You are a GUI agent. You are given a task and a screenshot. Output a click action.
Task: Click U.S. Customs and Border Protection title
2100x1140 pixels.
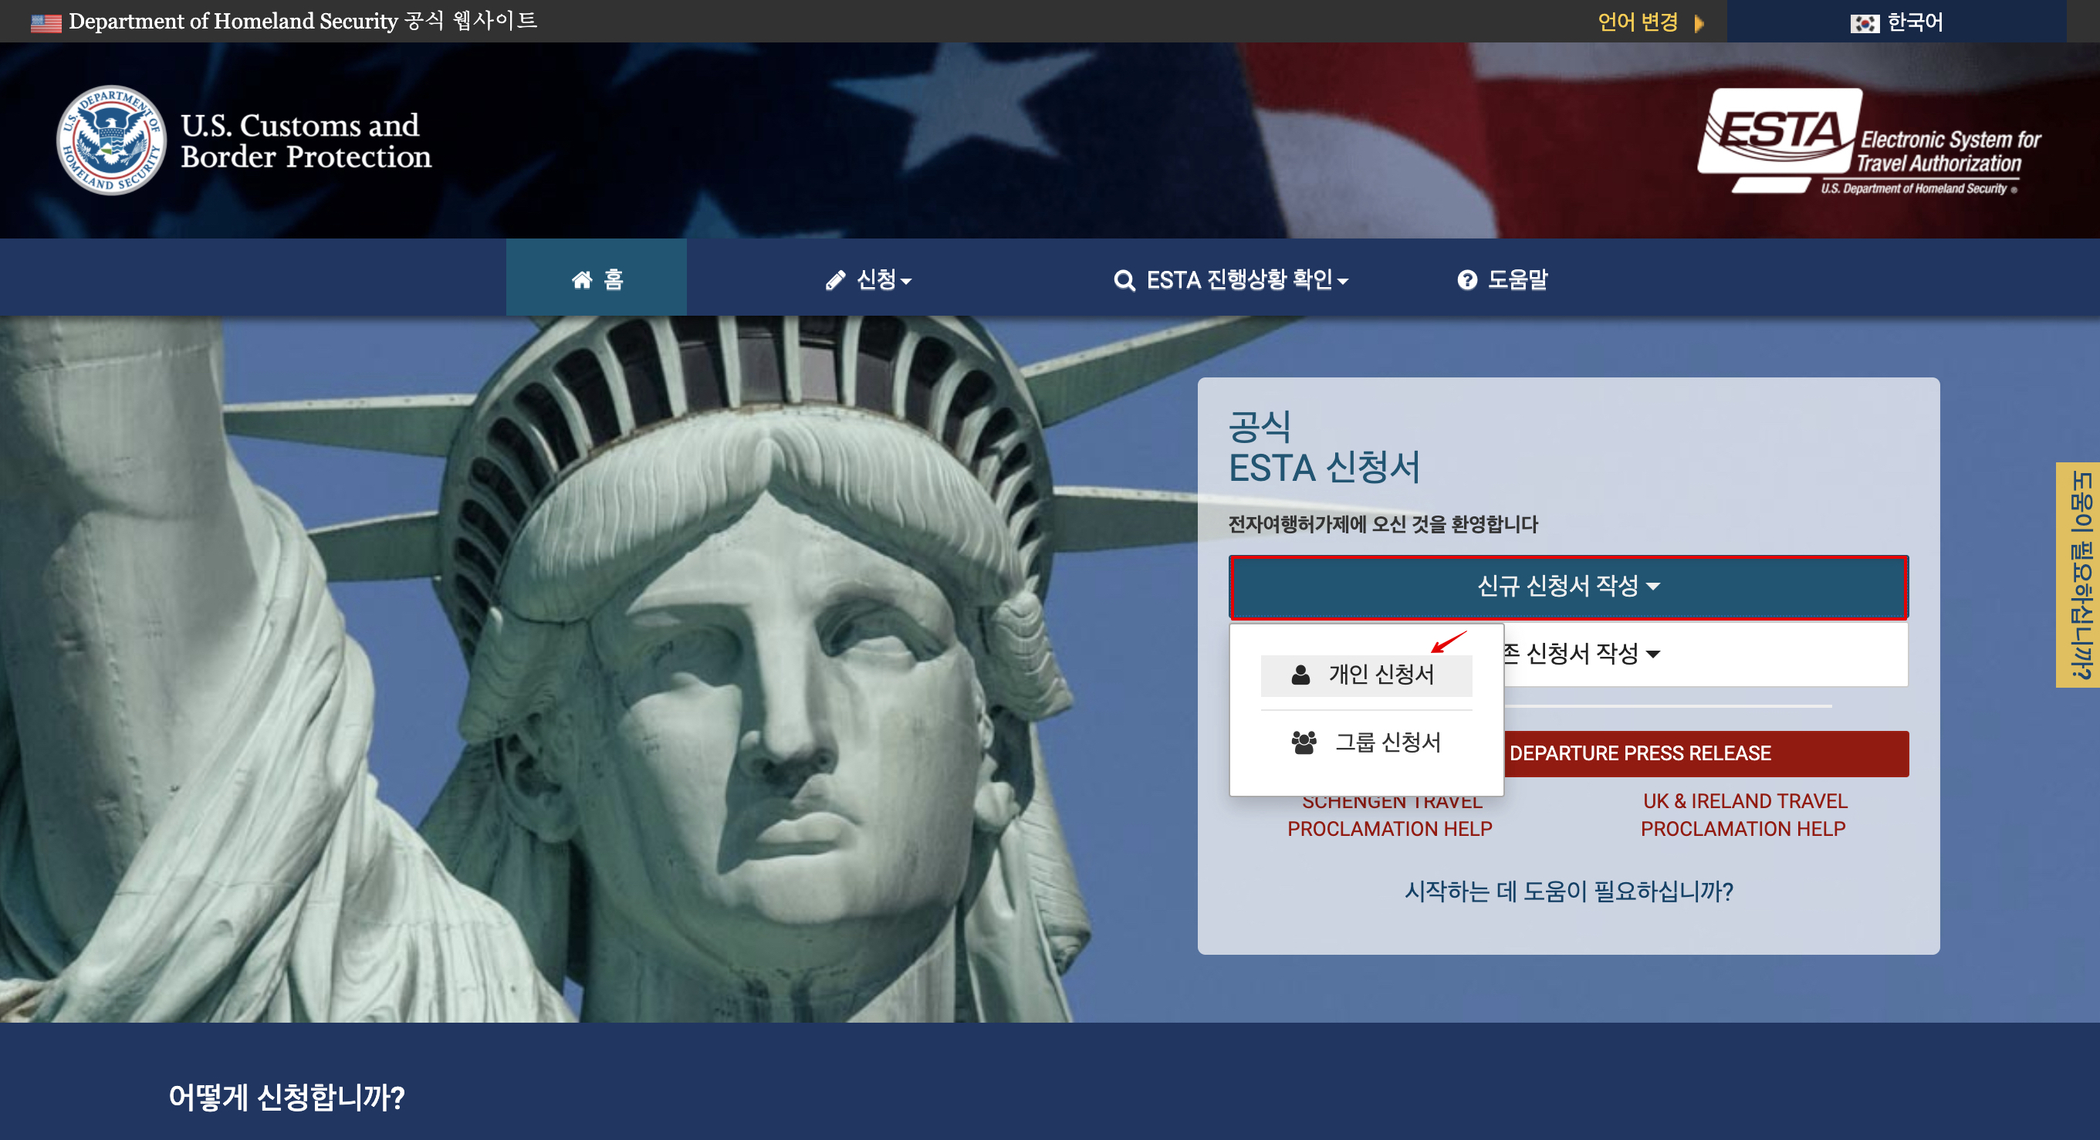point(306,141)
